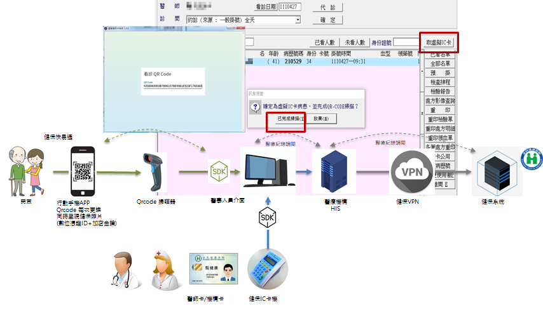Click the black SDK hexagon icon
This screenshot has height=311, width=543.
[x=267, y=217]
